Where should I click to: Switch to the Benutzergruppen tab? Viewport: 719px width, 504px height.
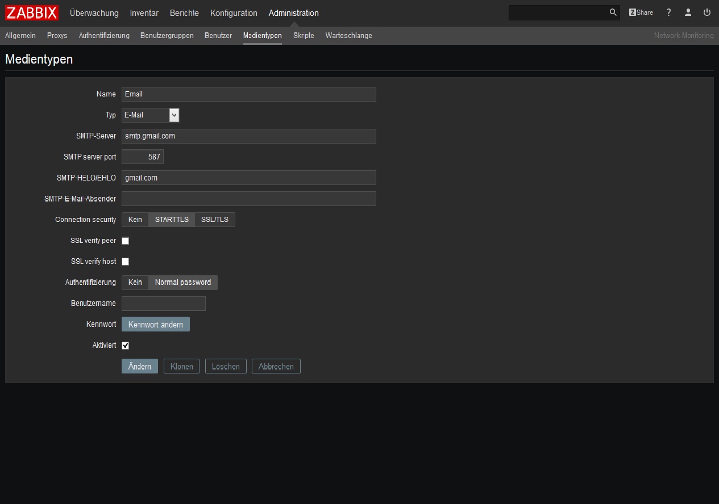pyautogui.click(x=167, y=36)
